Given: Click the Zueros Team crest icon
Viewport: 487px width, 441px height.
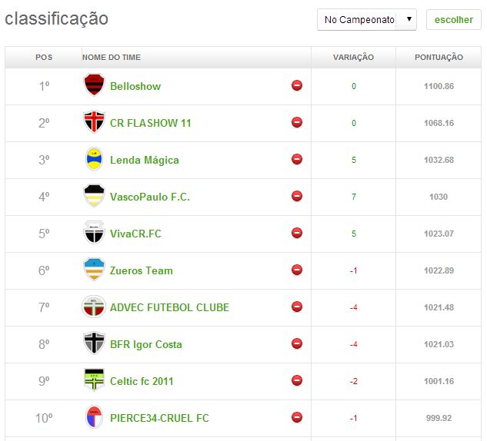Looking at the screenshot, I should point(93,270).
